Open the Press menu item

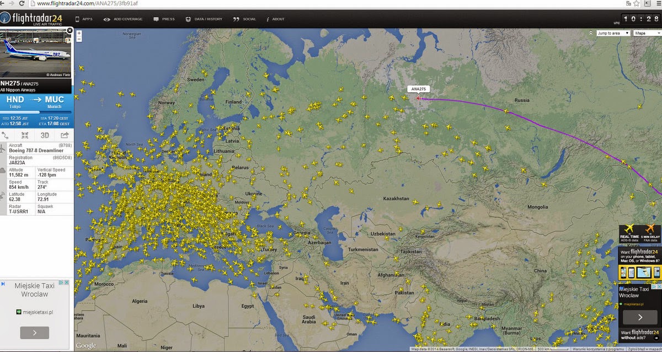point(164,19)
